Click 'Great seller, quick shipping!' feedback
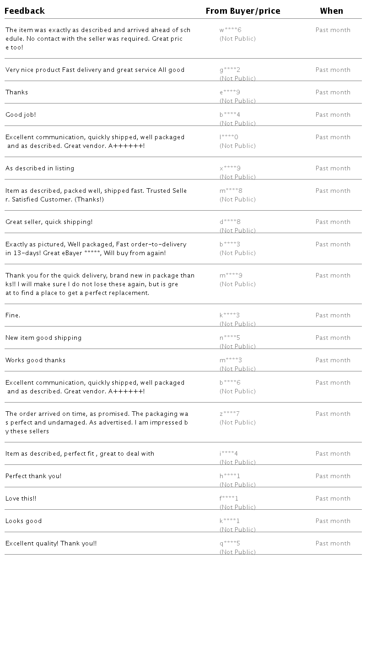Image resolution: width=366 pixels, height=665 pixels. point(49,222)
